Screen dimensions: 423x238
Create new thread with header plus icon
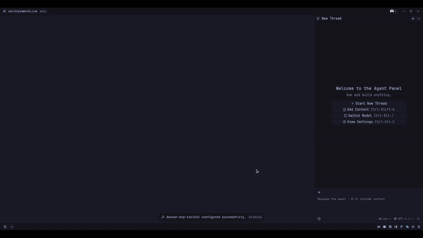(x=413, y=19)
